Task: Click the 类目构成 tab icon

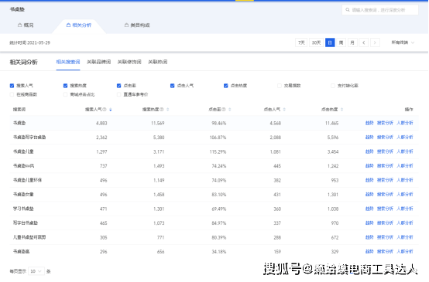Action: click(x=126, y=25)
